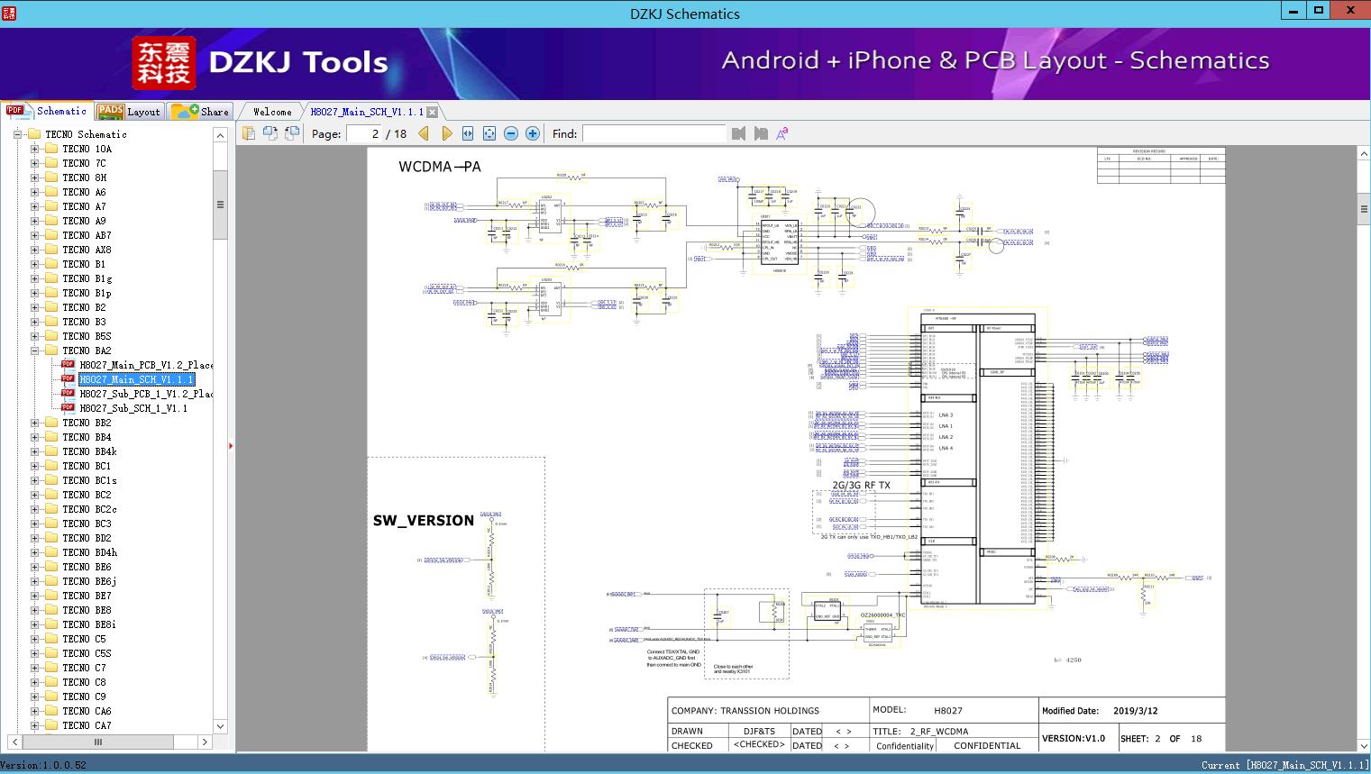Switch to the Layout tab
The height and width of the screenshot is (774, 1371).
tap(129, 112)
